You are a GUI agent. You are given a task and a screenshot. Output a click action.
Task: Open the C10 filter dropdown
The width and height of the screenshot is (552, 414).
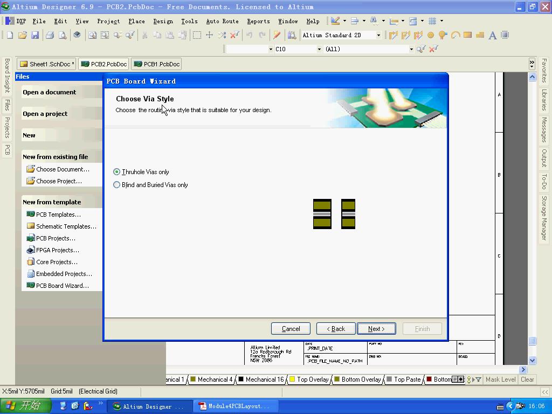(x=319, y=49)
